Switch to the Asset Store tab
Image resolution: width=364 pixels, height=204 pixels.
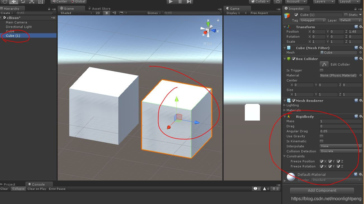coord(99,9)
